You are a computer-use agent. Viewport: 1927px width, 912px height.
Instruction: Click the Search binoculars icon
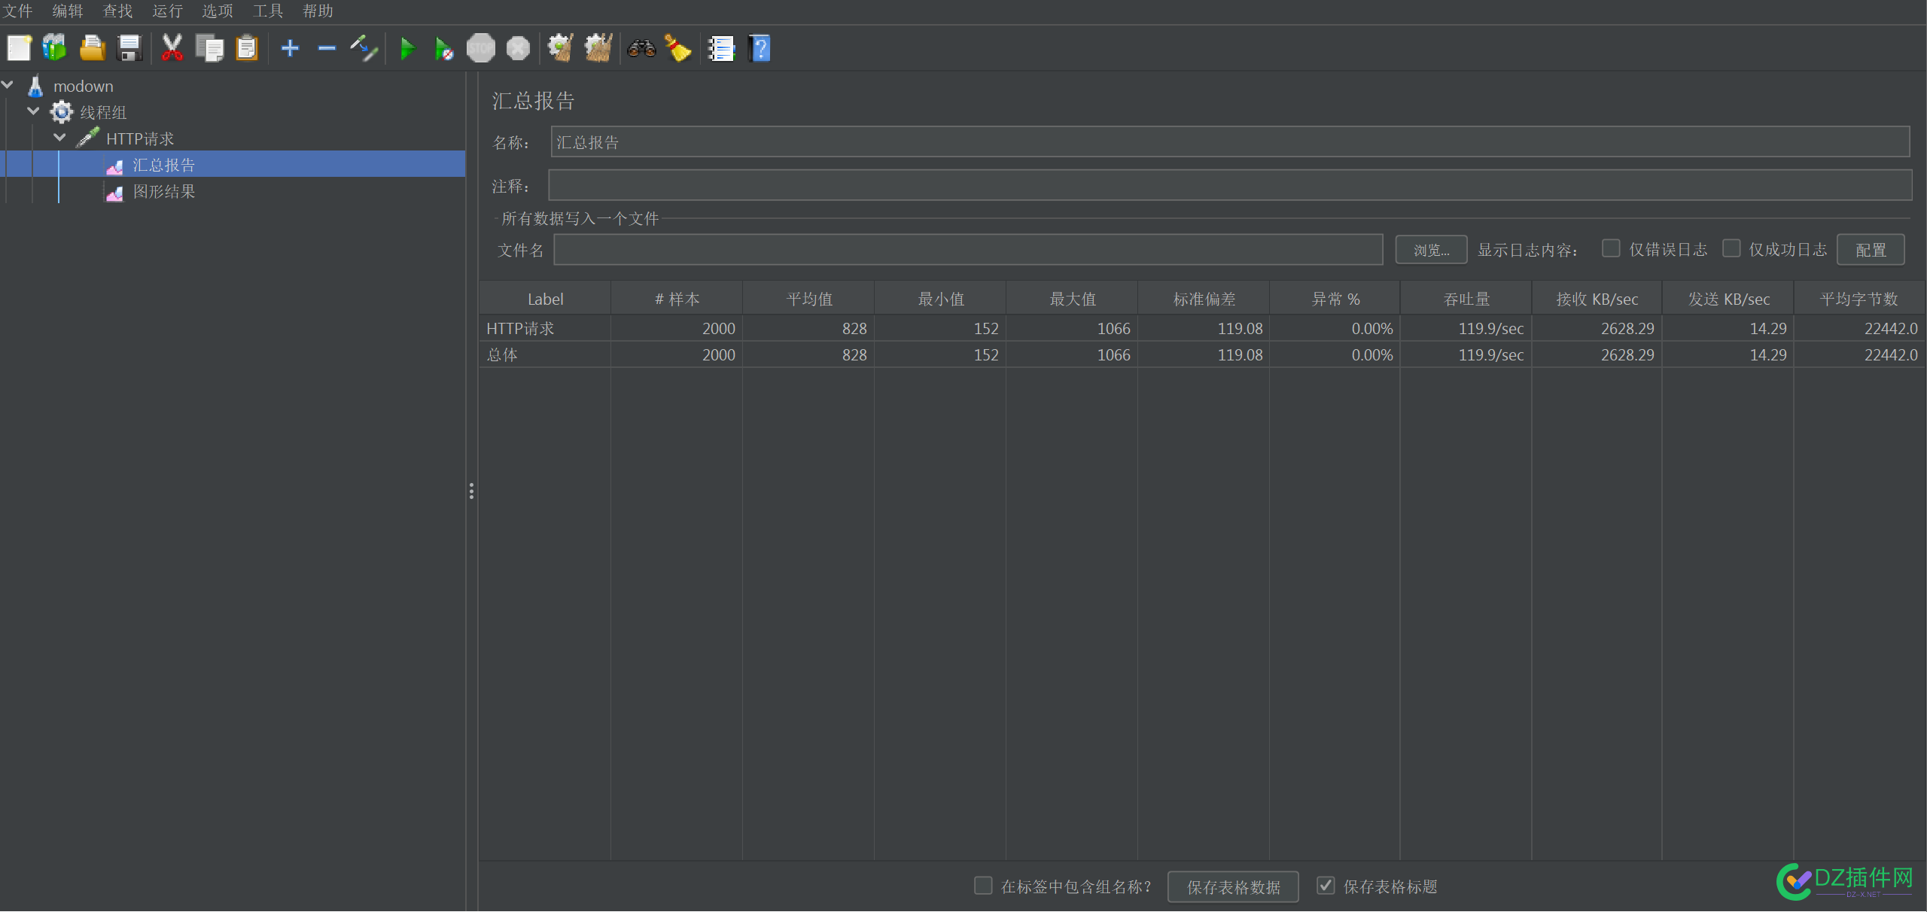tap(641, 48)
